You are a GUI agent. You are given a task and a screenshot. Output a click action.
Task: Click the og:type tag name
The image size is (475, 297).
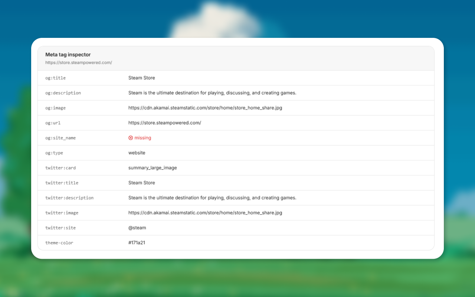pos(54,153)
